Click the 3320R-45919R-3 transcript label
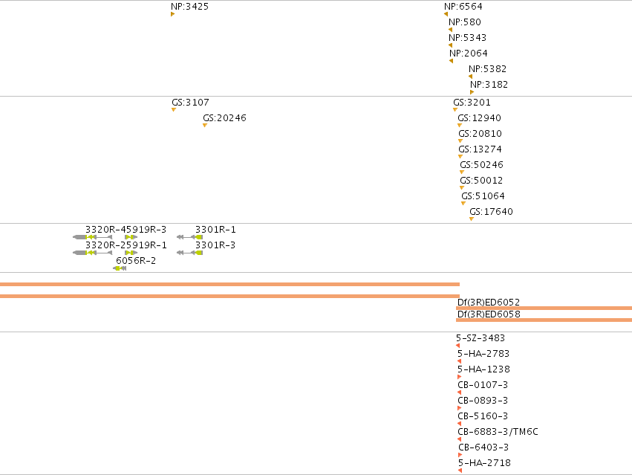The height and width of the screenshot is (475, 632). click(126, 230)
